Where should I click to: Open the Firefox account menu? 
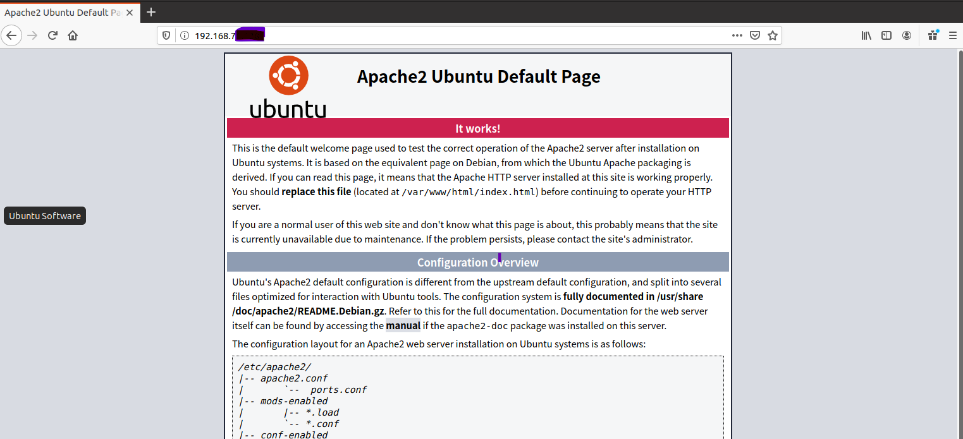point(907,35)
